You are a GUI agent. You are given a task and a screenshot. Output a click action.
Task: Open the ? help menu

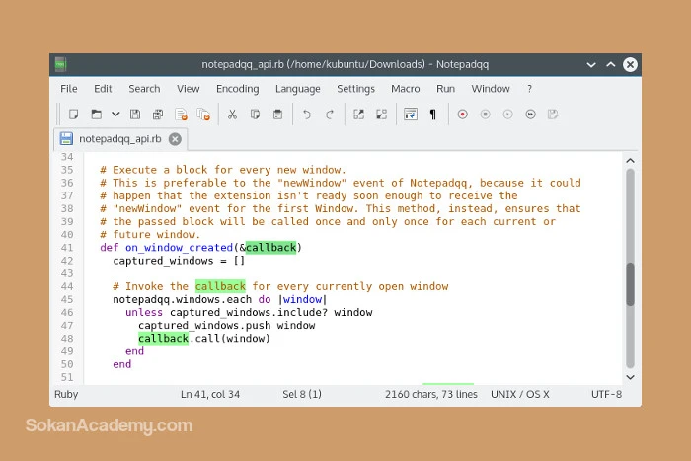530,89
